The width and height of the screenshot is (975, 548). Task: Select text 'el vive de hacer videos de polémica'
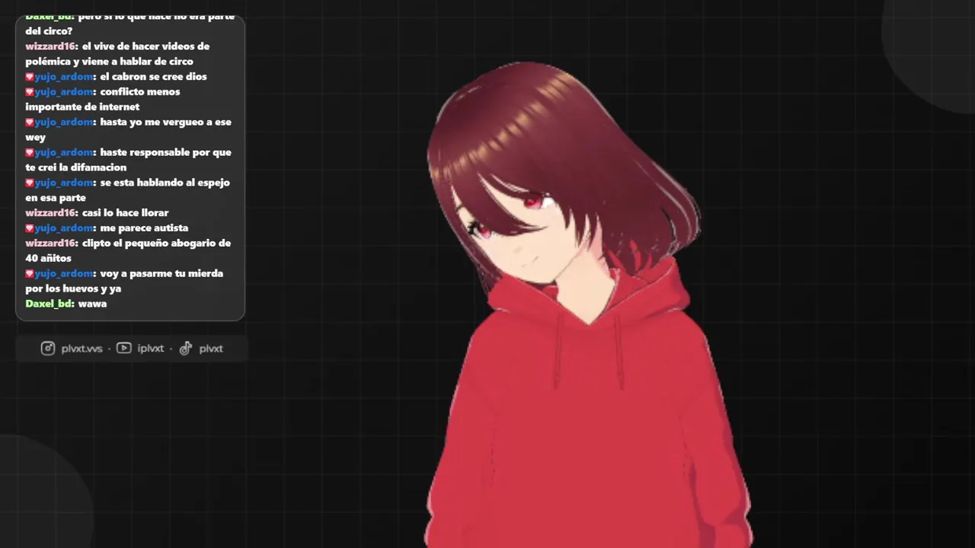pos(117,54)
